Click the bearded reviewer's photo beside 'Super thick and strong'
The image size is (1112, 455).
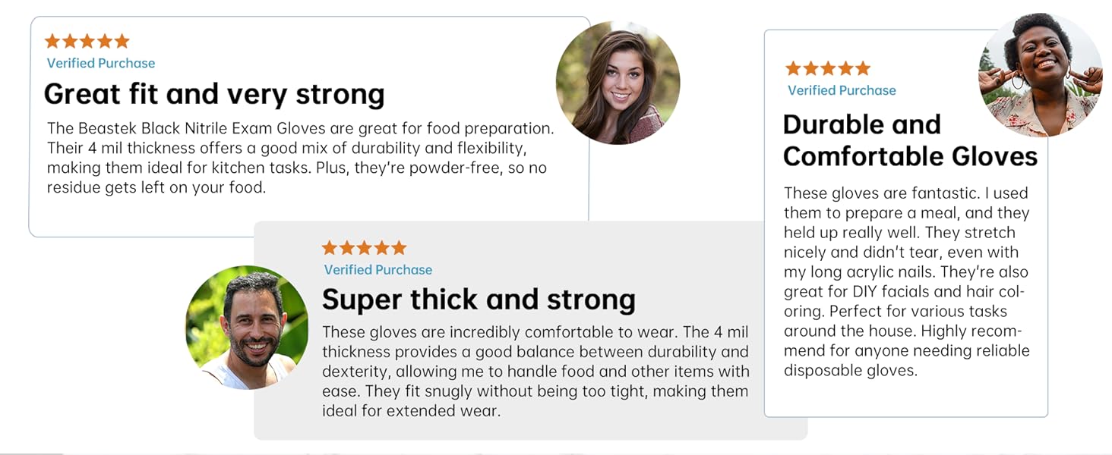[247, 327]
